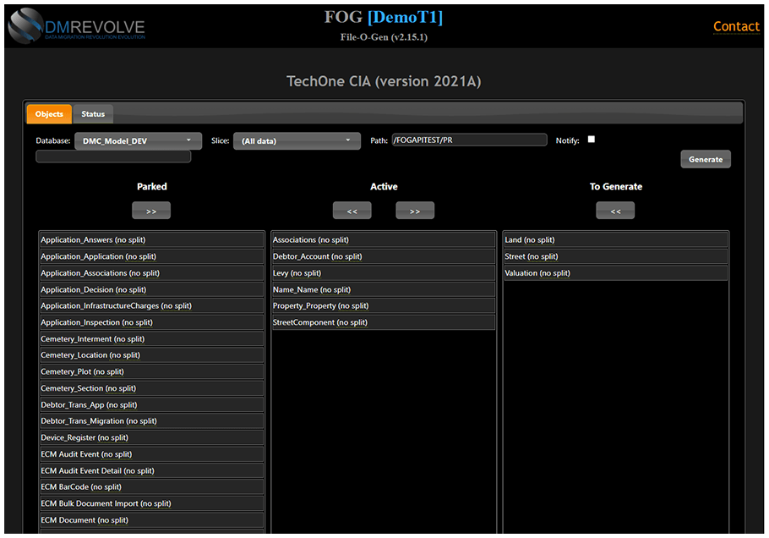Enable the Notify checkbox
Viewport: 769px width, 538px height.
point(592,140)
